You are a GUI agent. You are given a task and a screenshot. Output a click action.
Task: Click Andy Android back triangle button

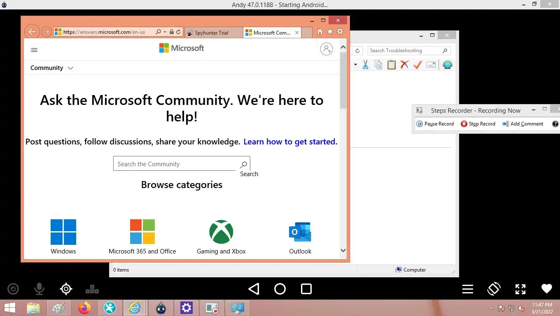tap(254, 289)
